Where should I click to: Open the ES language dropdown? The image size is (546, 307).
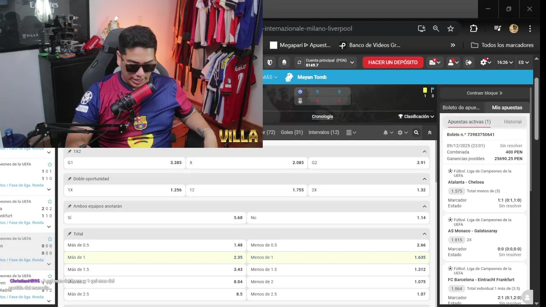tap(523, 62)
